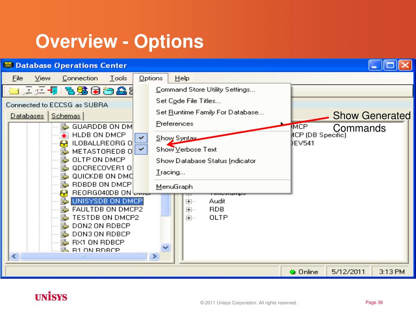Expand the OLTP tree node

(x=188, y=218)
